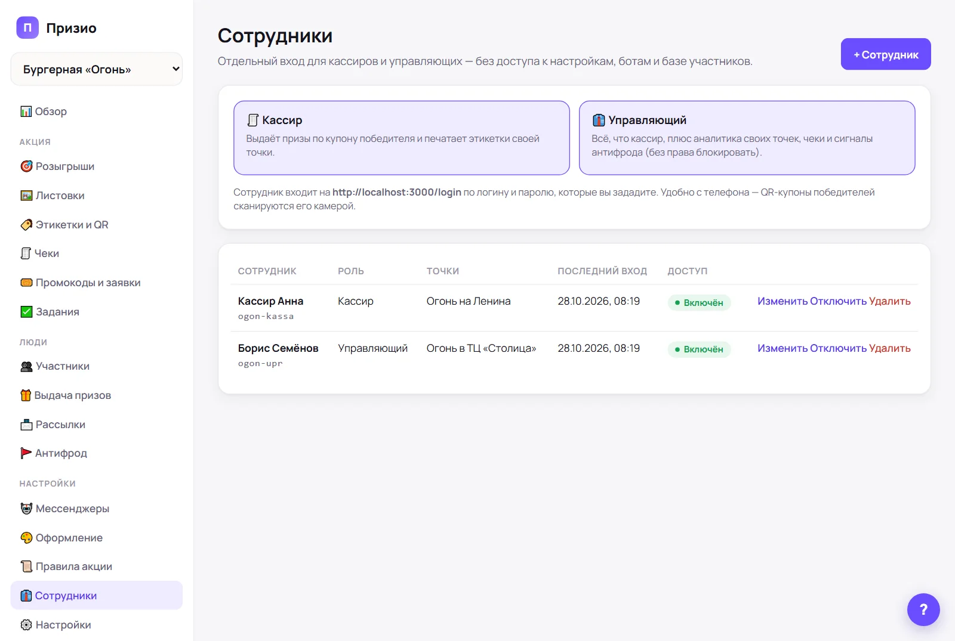The width and height of the screenshot is (955, 641).
Task: Click the Рассылки mailbox icon
Action: (x=26, y=425)
